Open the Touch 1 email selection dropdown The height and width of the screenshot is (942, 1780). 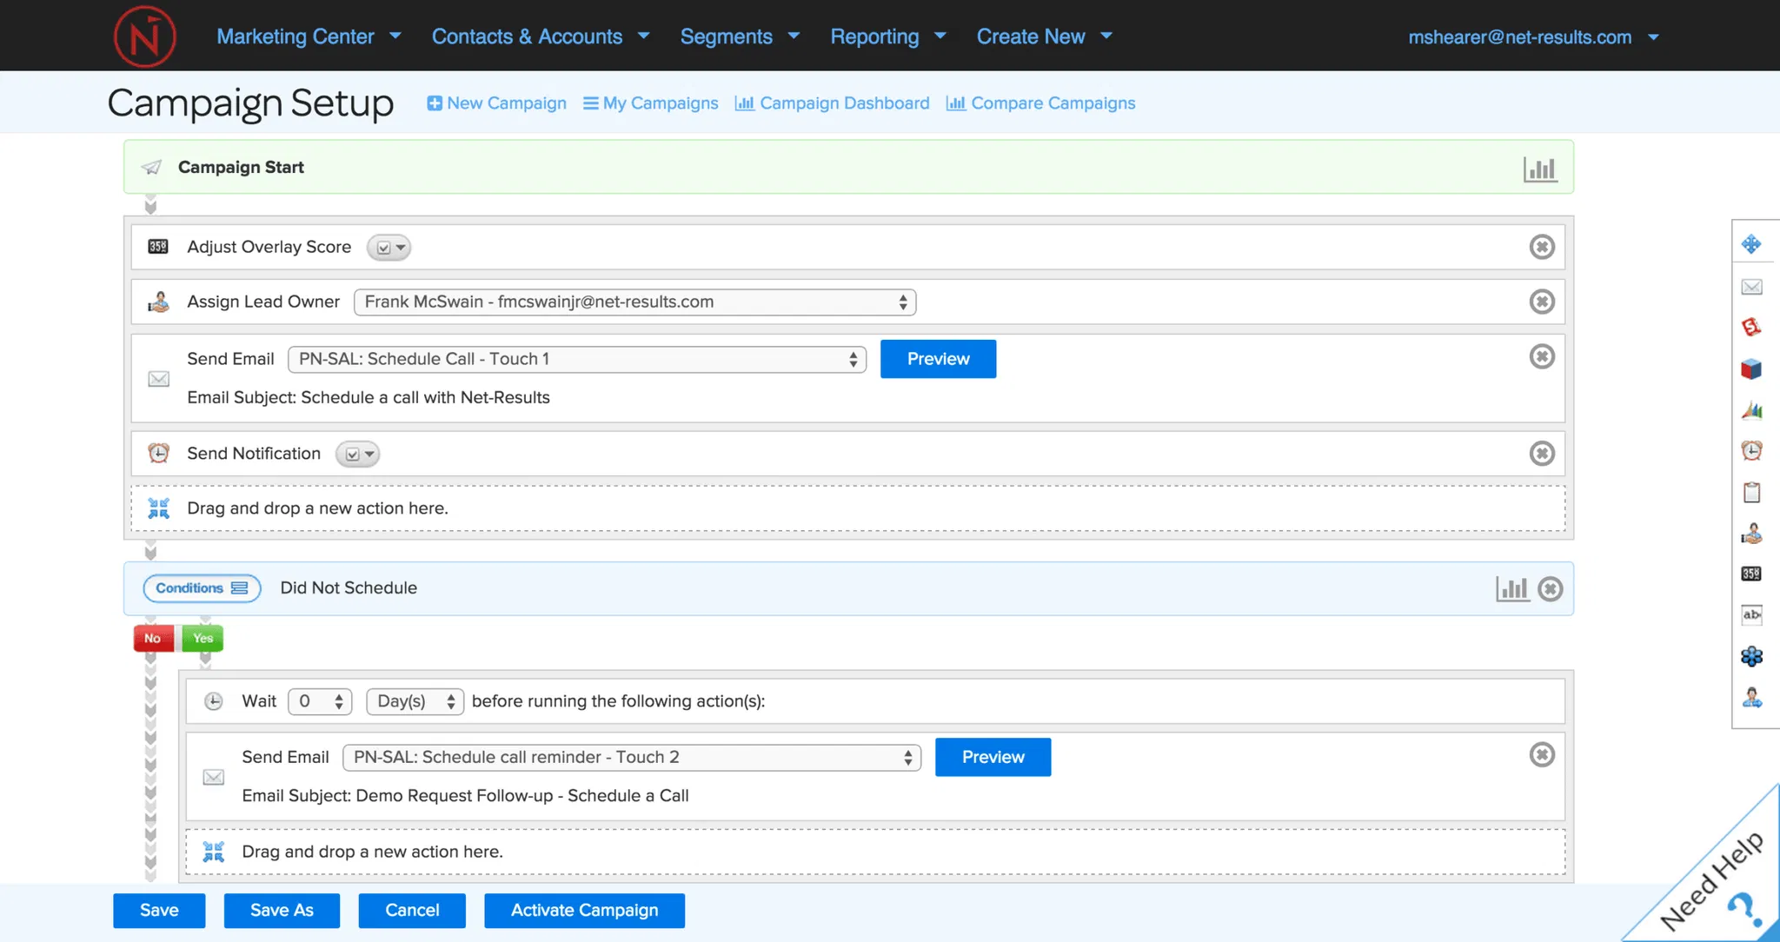[576, 359]
